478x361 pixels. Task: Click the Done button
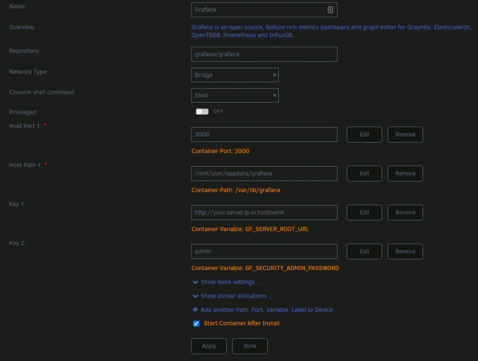pos(250,346)
